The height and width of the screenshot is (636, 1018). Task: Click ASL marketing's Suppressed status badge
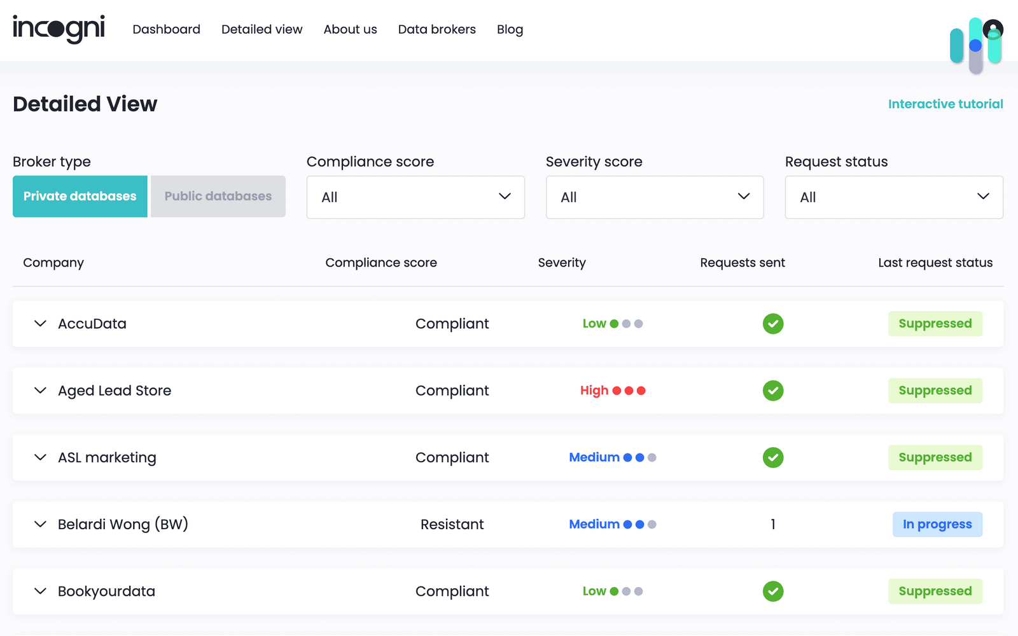[x=935, y=457]
